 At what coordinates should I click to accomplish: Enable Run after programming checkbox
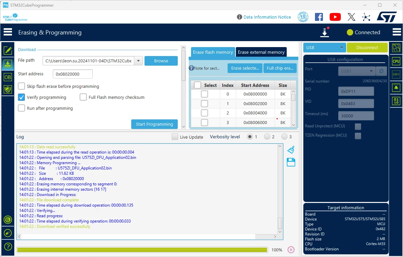pos(22,108)
